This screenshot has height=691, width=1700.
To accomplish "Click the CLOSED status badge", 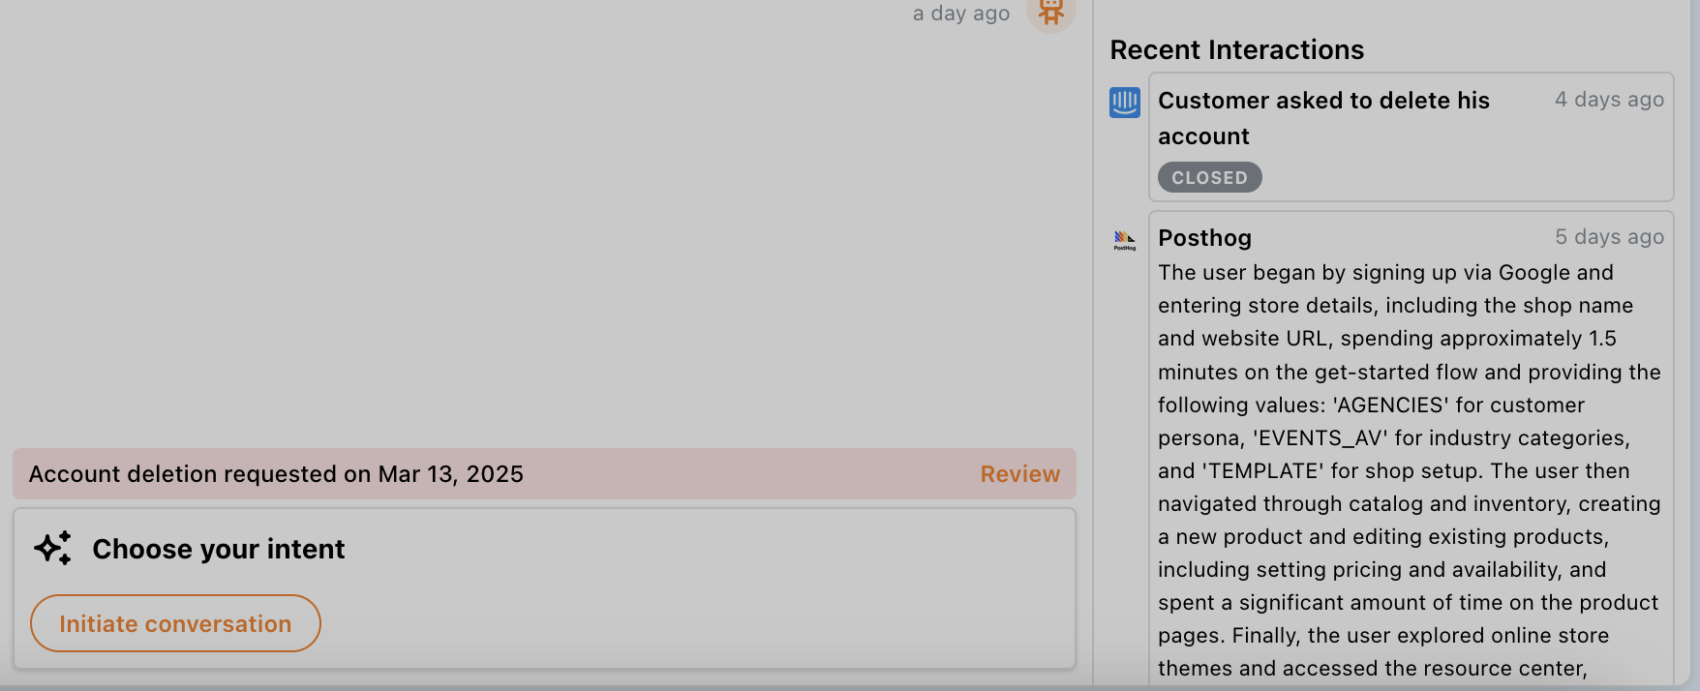I will point(1209,177).
